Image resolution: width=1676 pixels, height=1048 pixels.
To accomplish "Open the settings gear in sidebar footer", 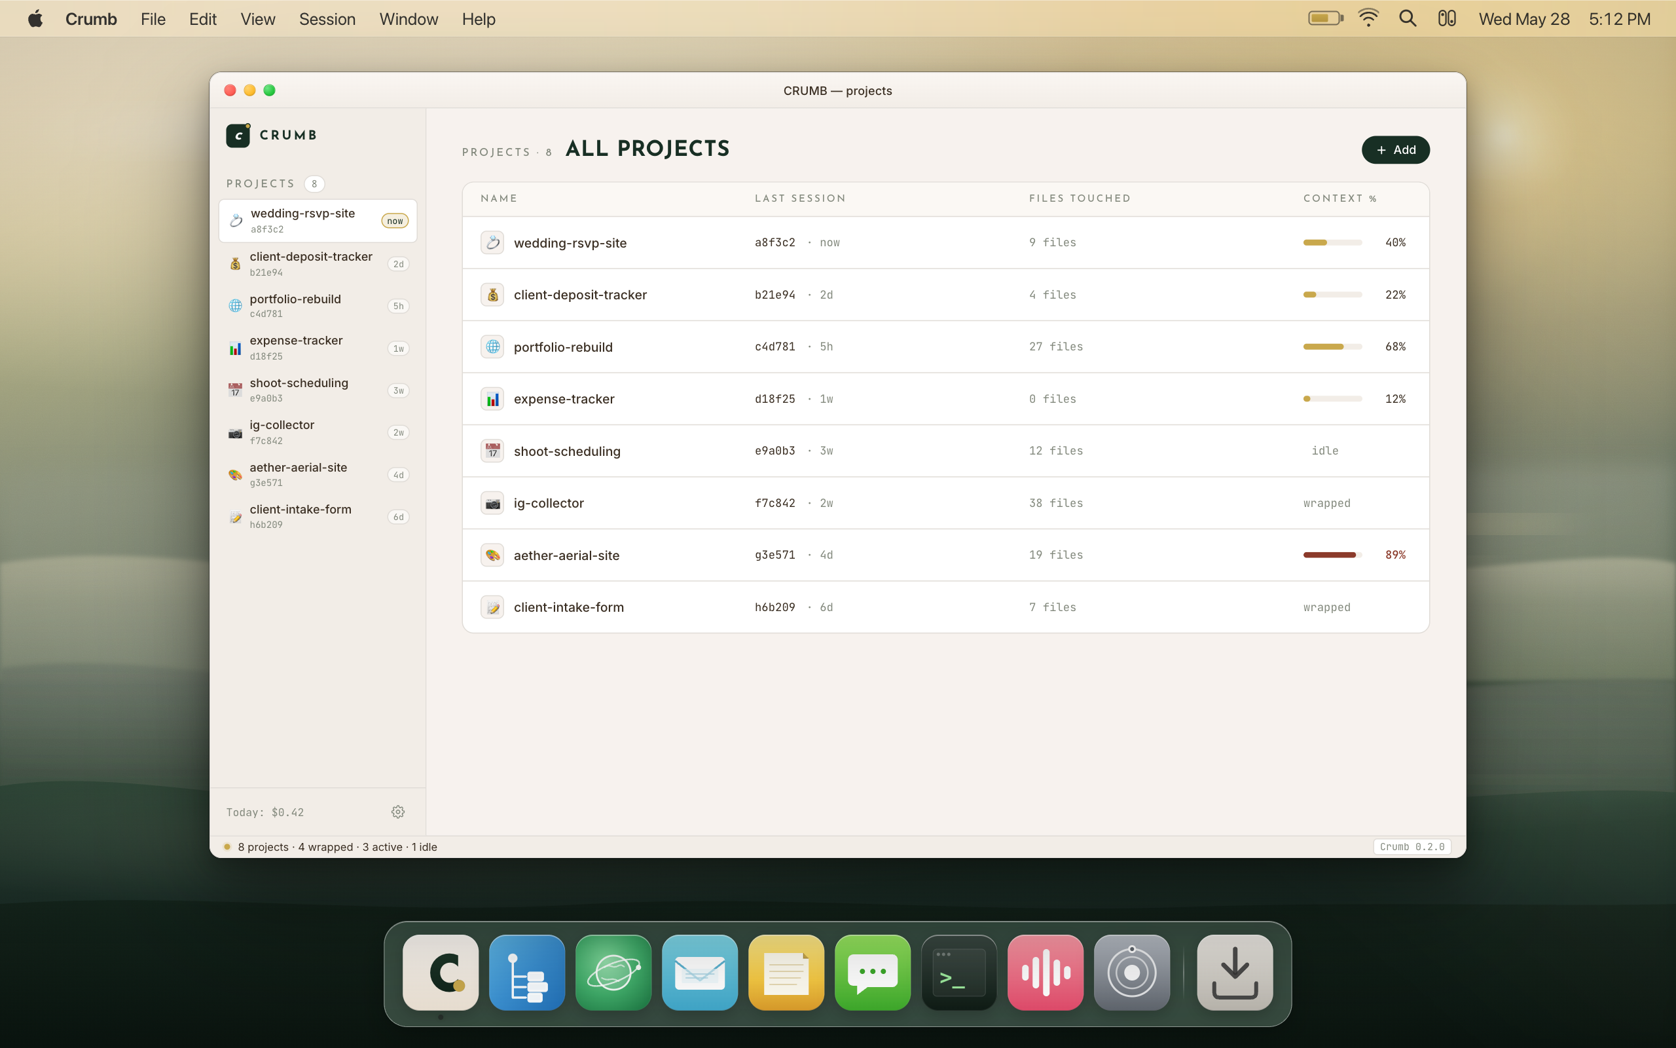I will click(397, 812).
